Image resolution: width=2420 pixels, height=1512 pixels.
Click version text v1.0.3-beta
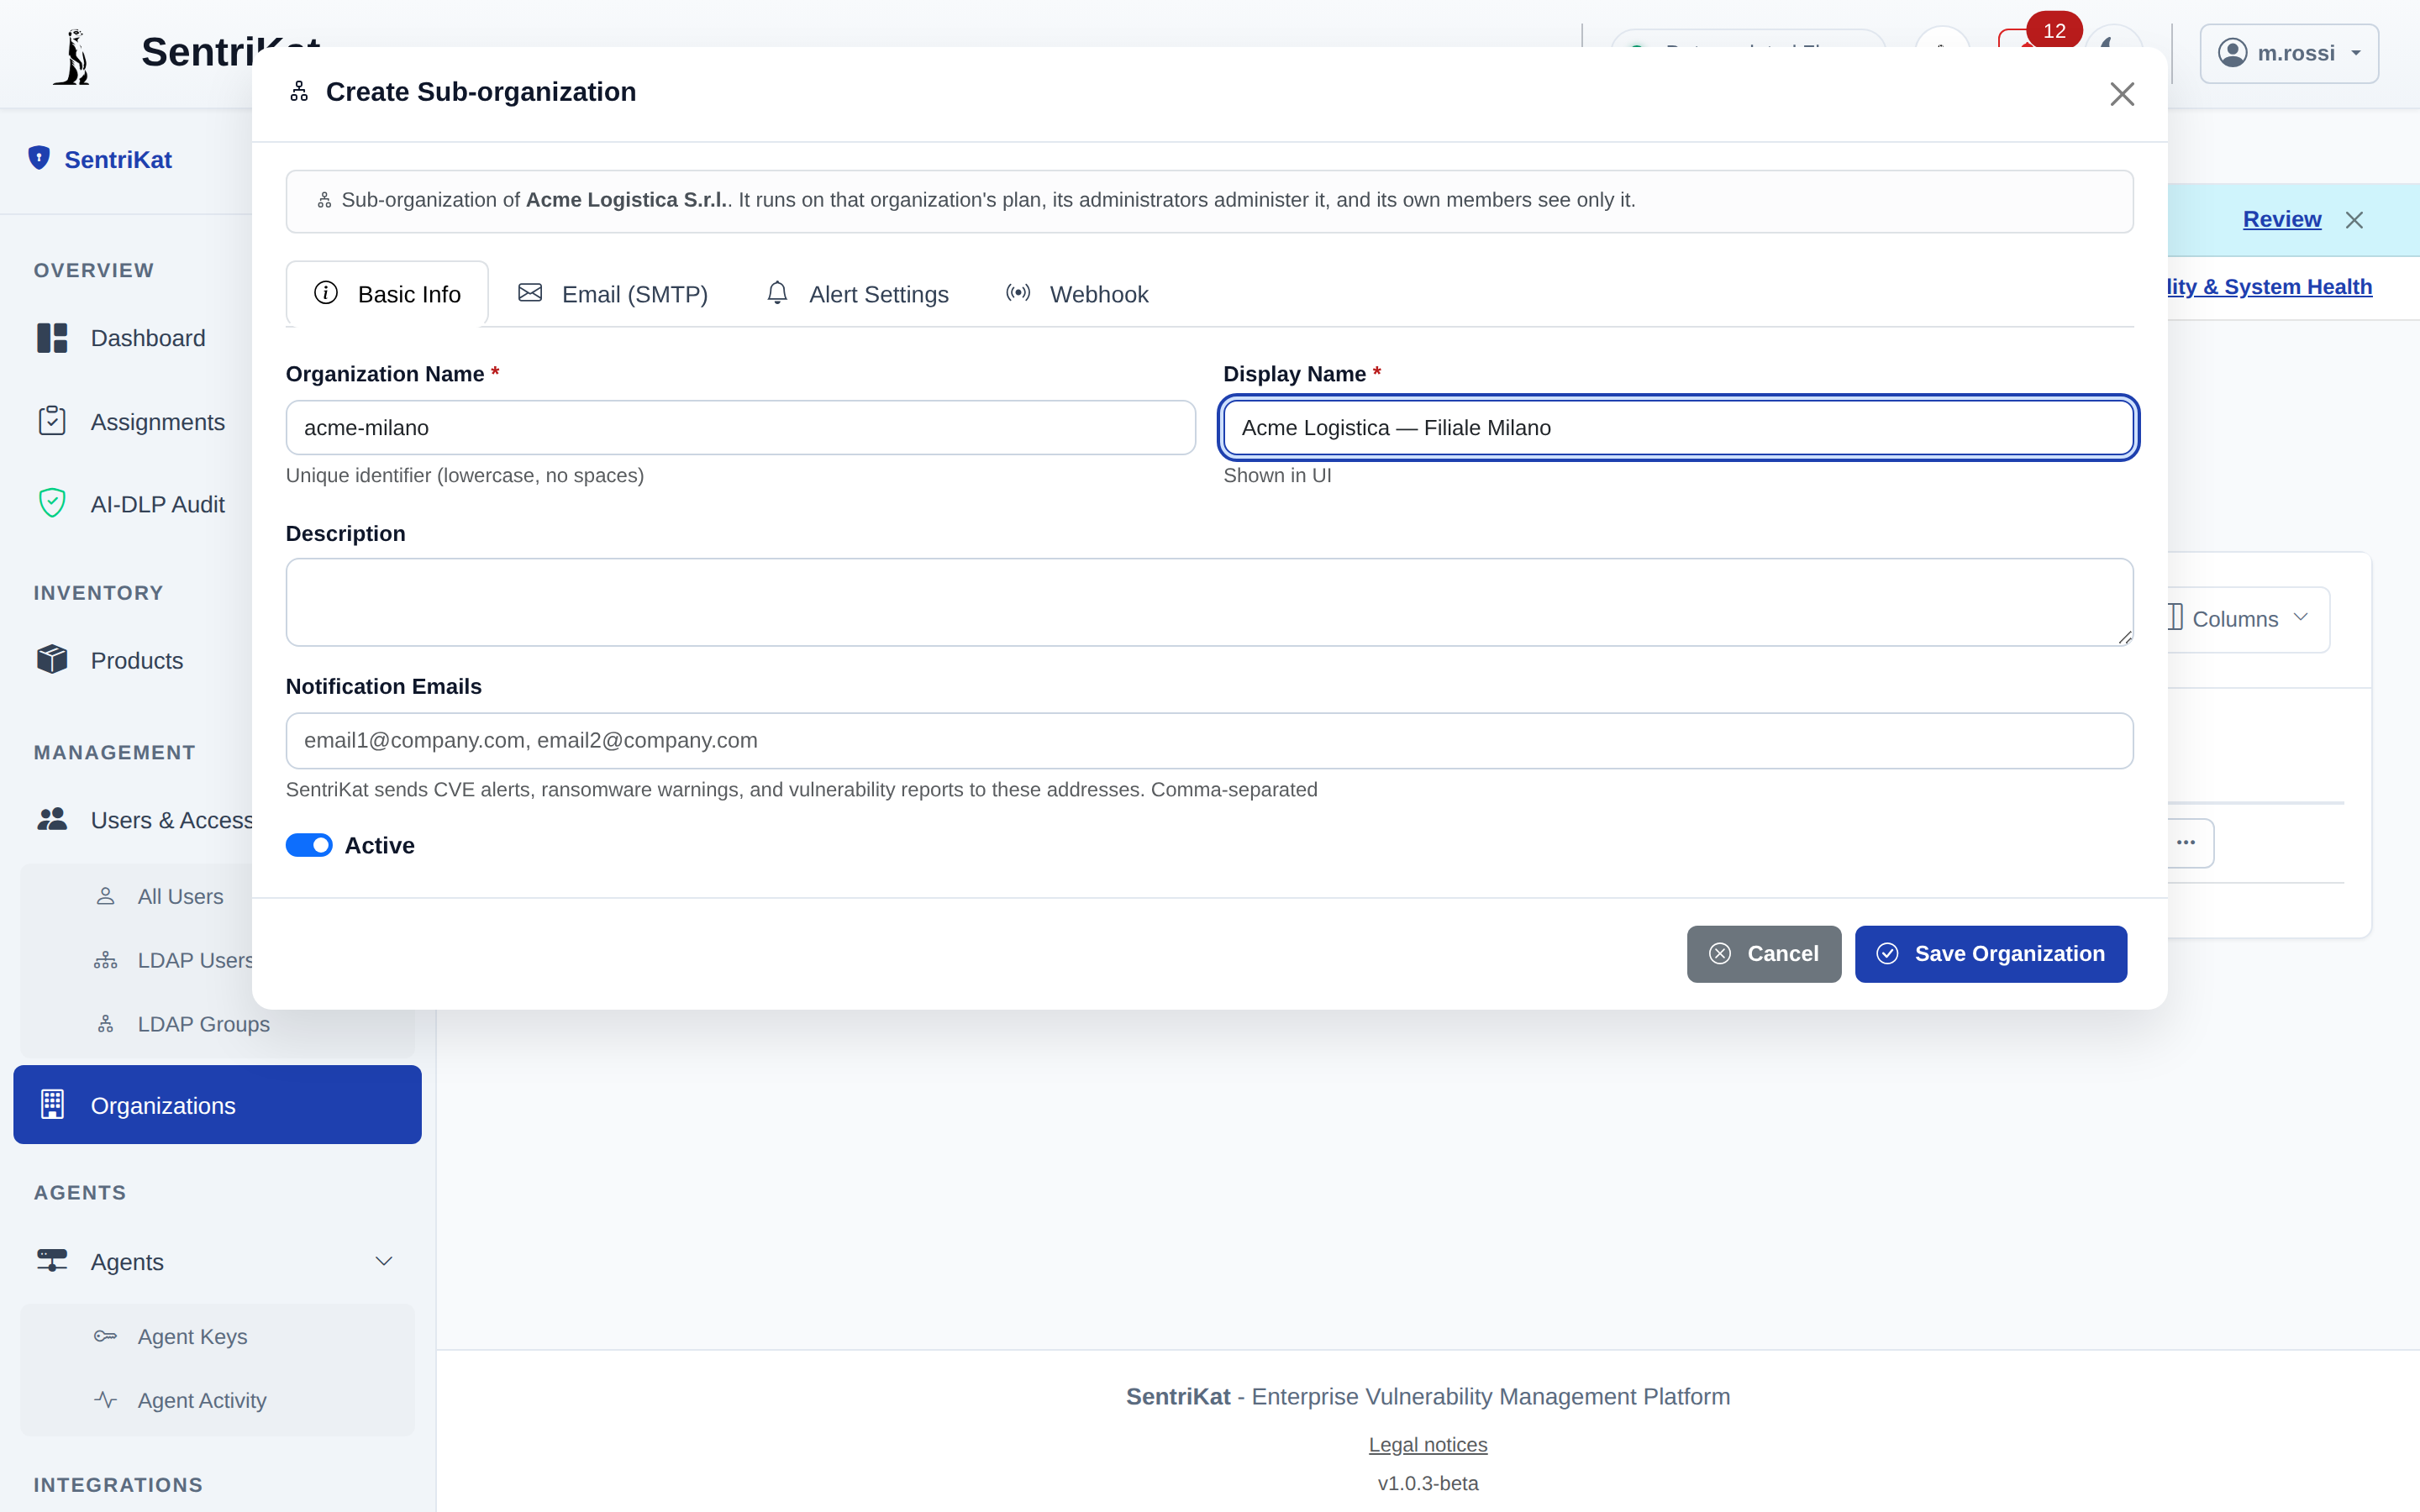coord(1428,1483)
